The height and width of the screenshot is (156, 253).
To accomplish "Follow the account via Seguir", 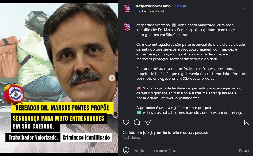I will click(x=181, y=6).
